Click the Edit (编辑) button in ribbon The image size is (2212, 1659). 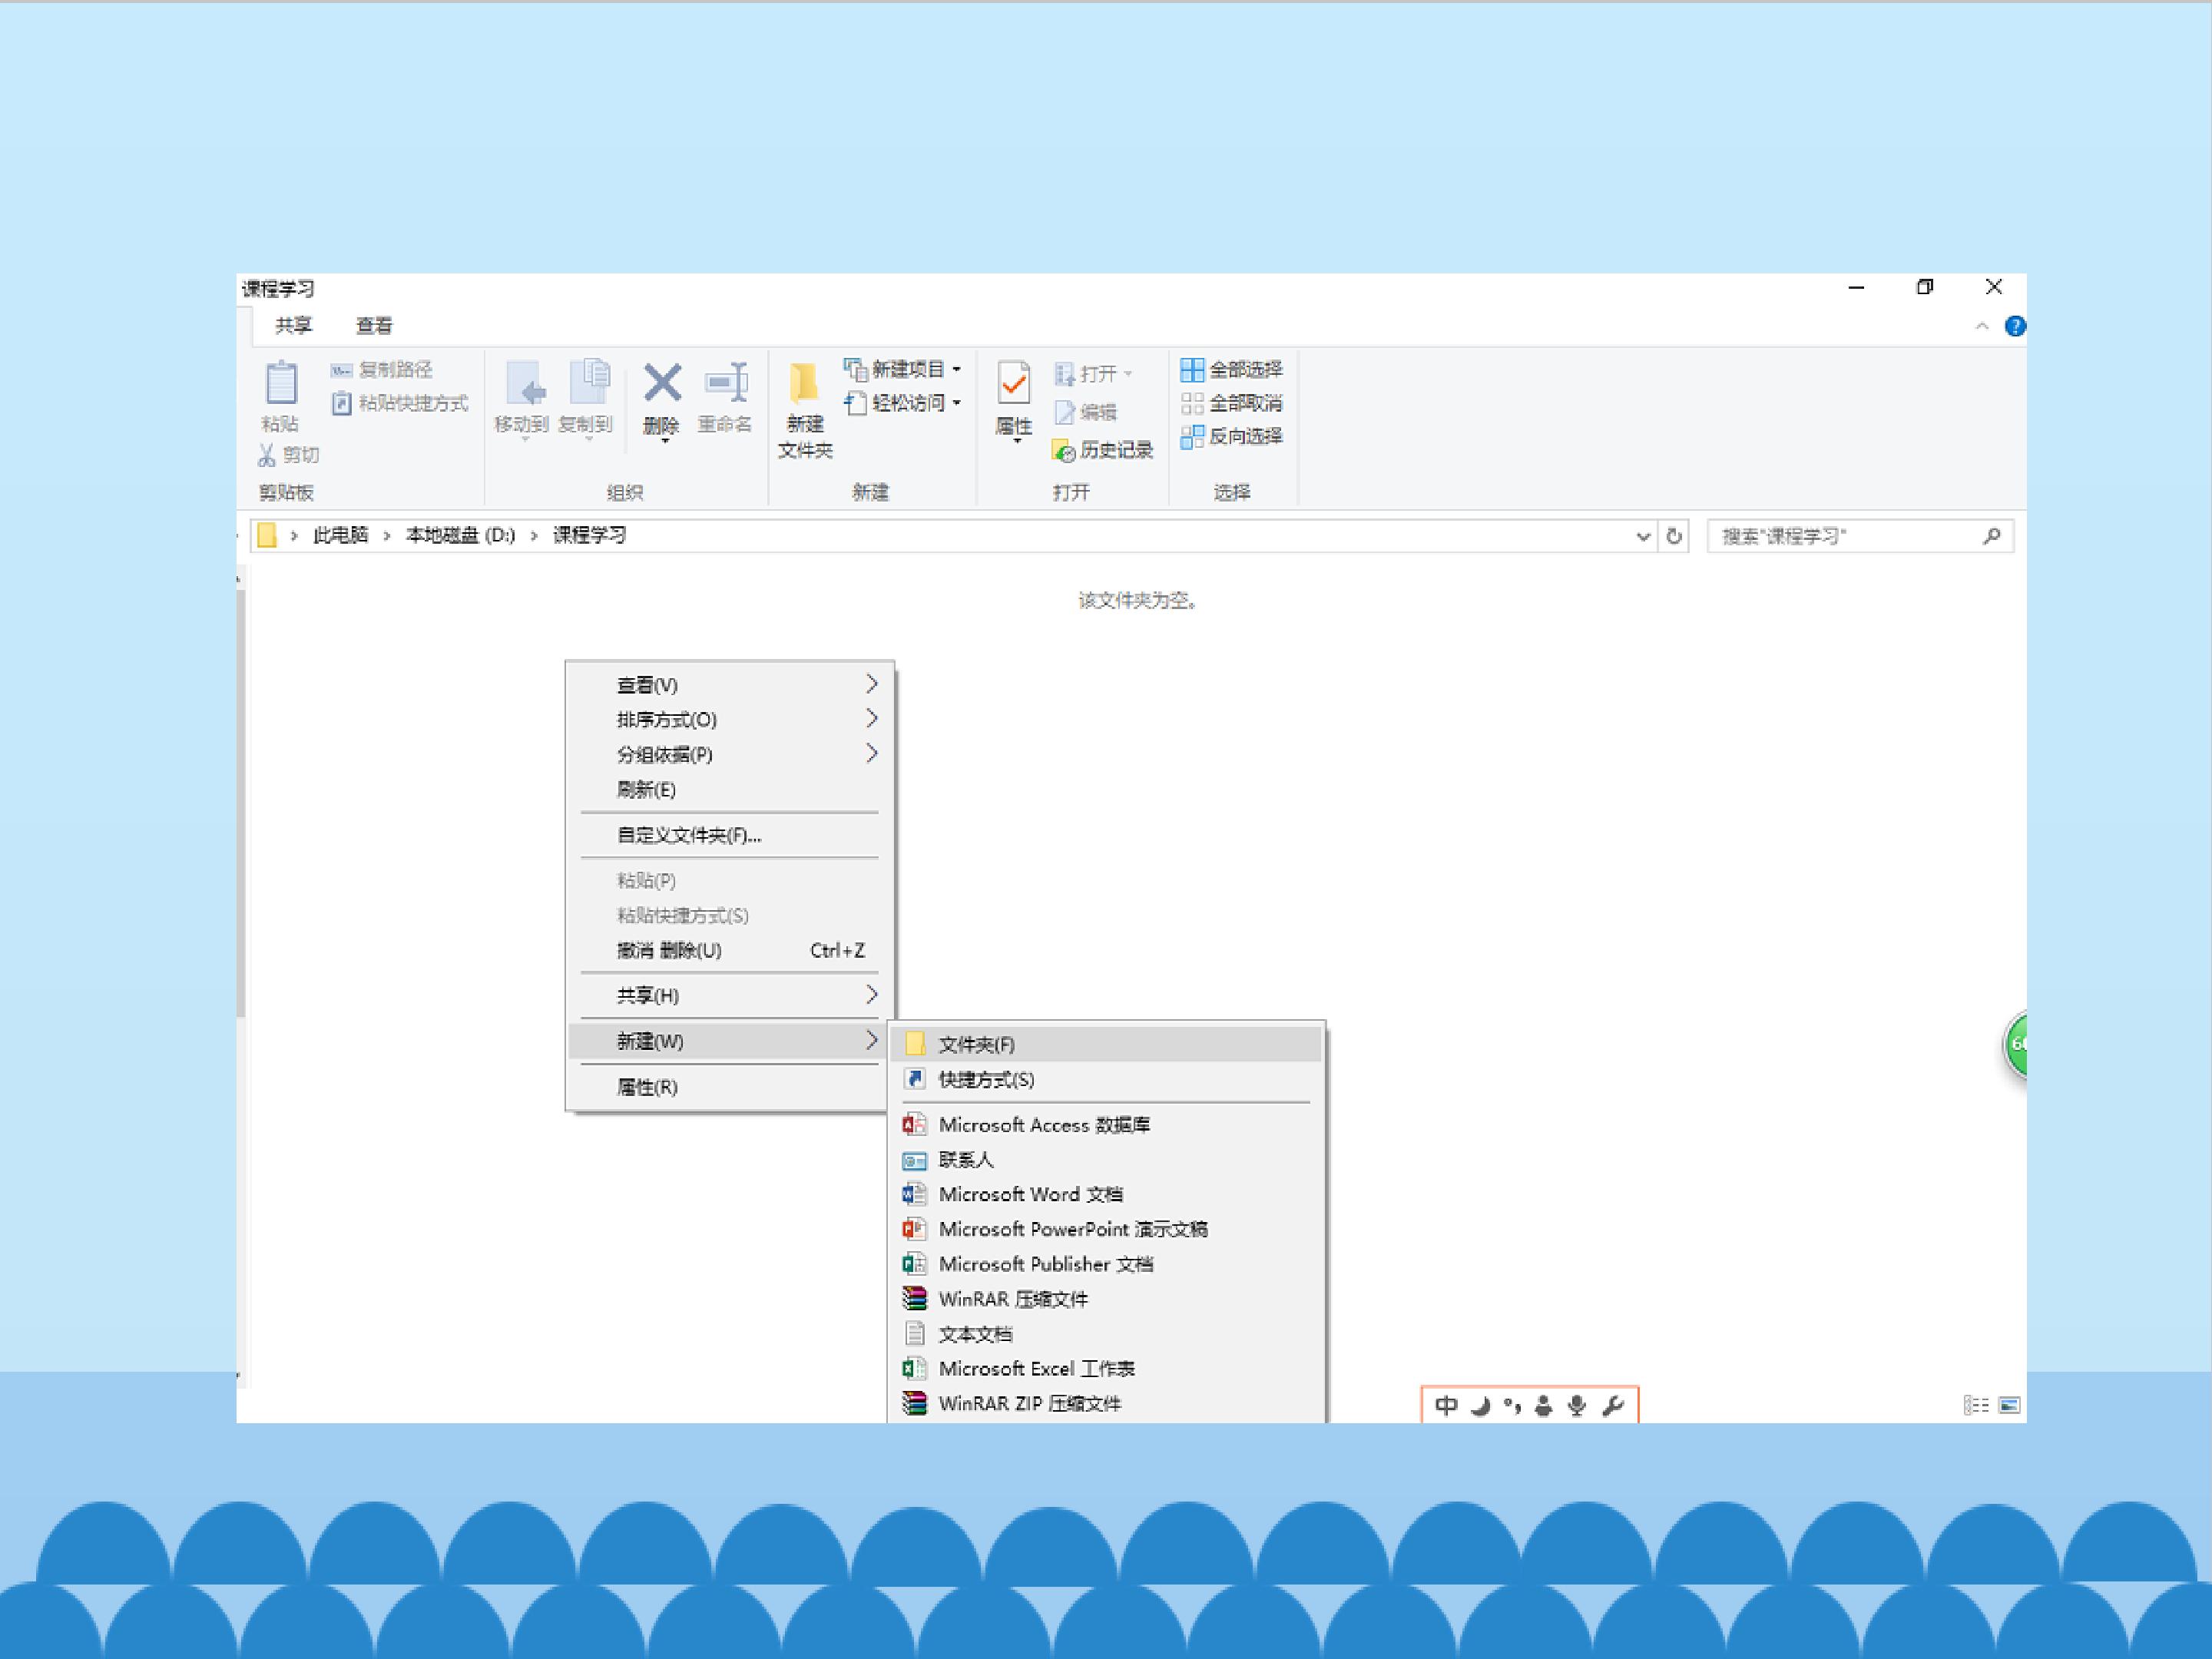[1086, 412]
